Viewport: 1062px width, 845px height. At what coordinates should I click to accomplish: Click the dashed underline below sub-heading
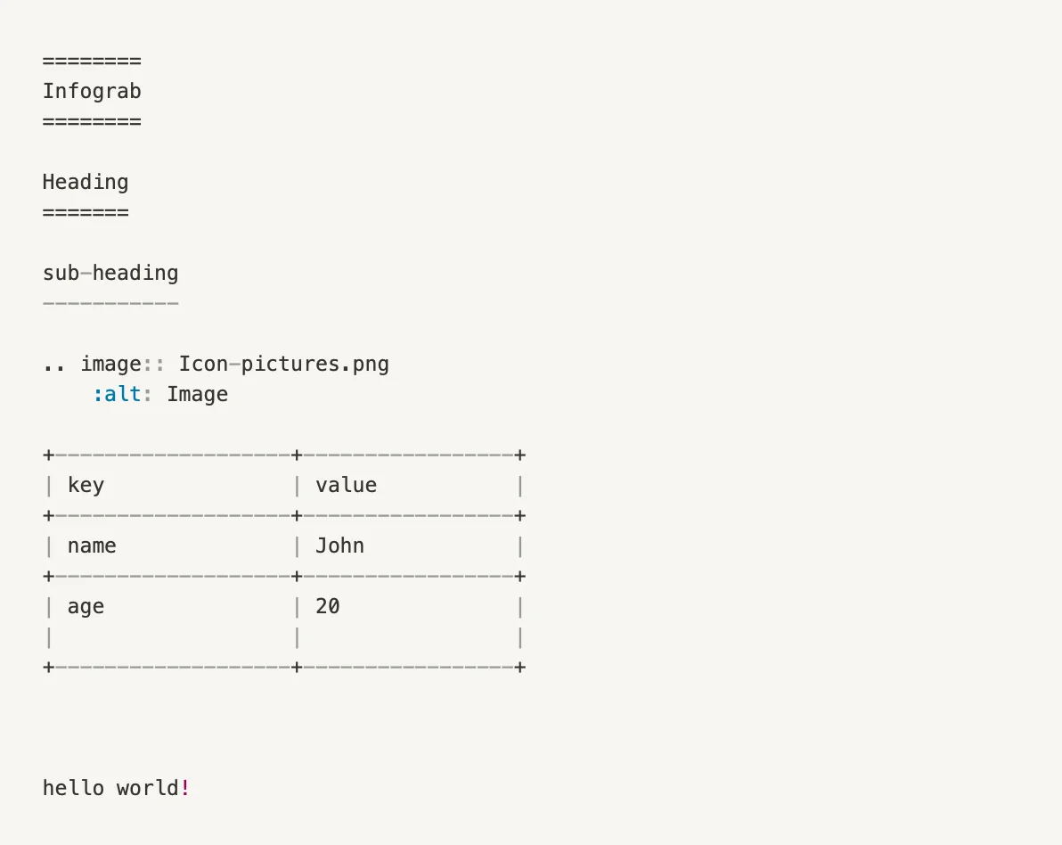pos(110,303)
